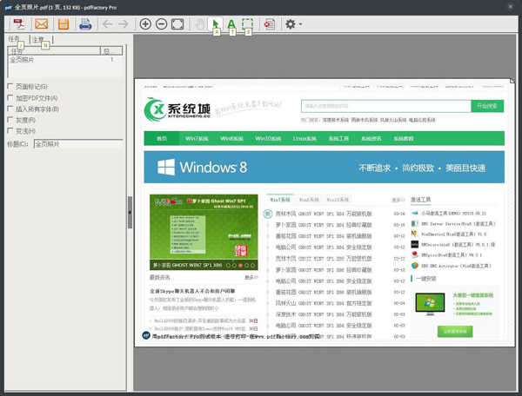
Task: Click the 标题 input field
Action: coord(78,144)
